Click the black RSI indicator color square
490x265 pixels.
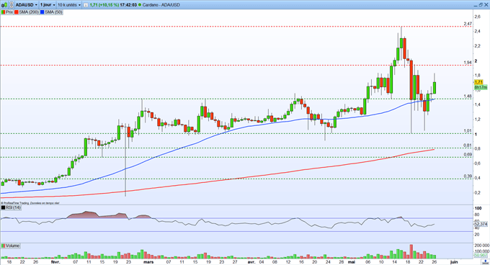tap(4, 207)
